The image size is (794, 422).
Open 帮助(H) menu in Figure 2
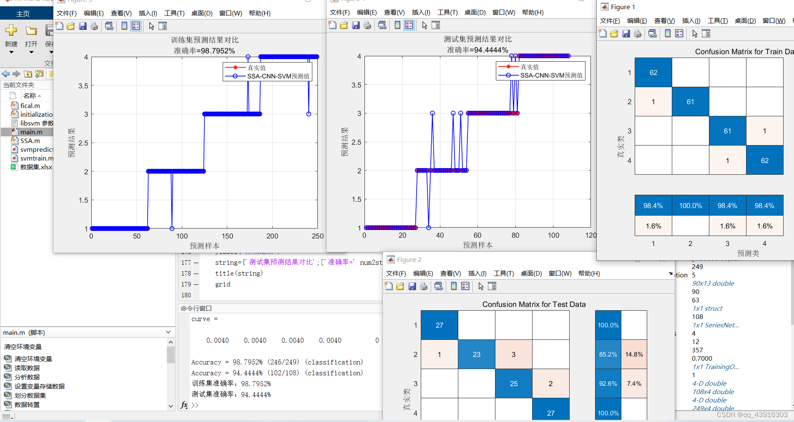pos(589,273)
